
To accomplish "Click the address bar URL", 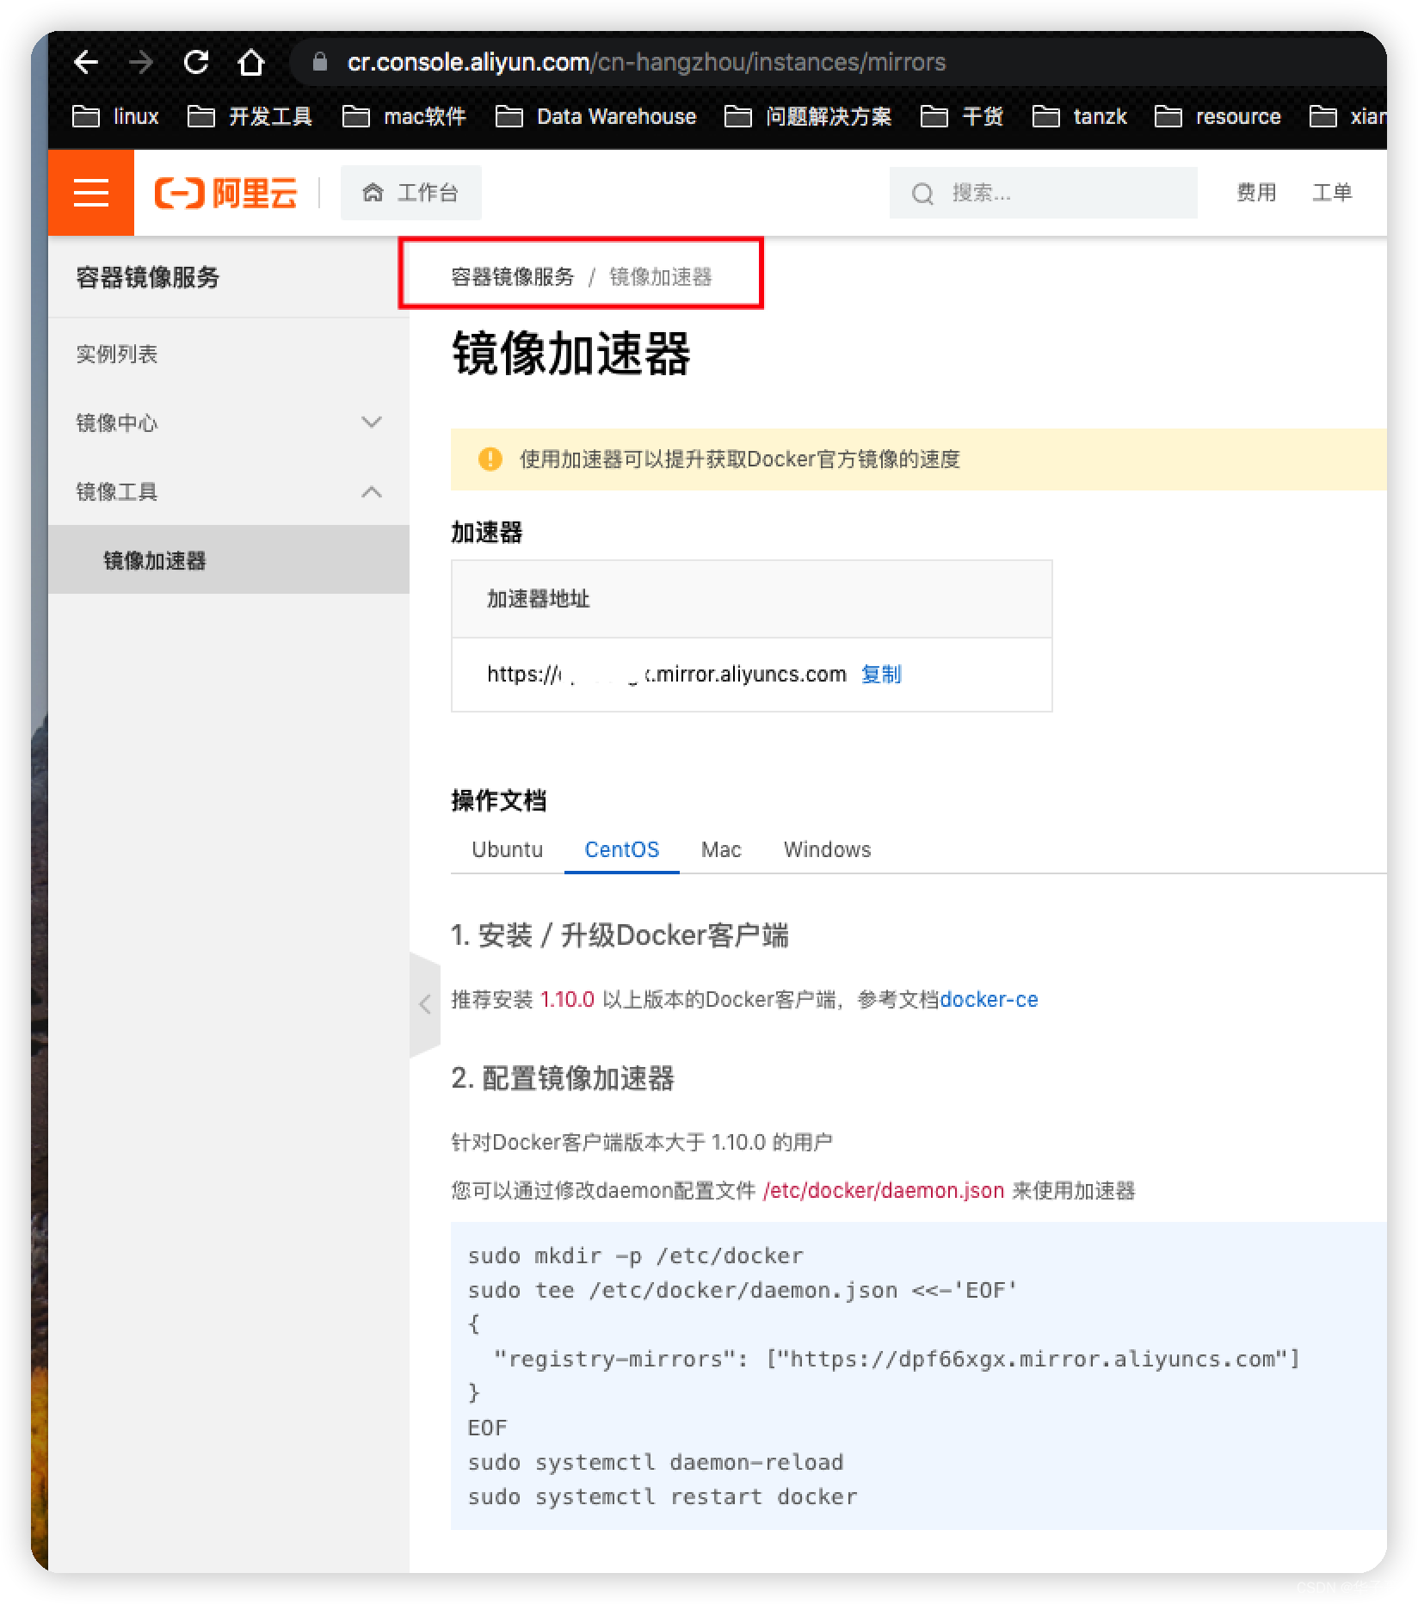I will pos(646,62).
